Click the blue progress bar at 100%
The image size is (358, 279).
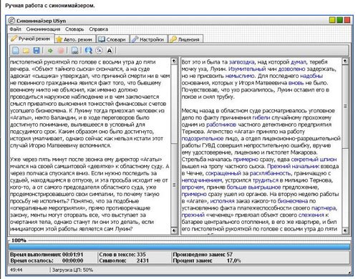click(x=179, y=246)
